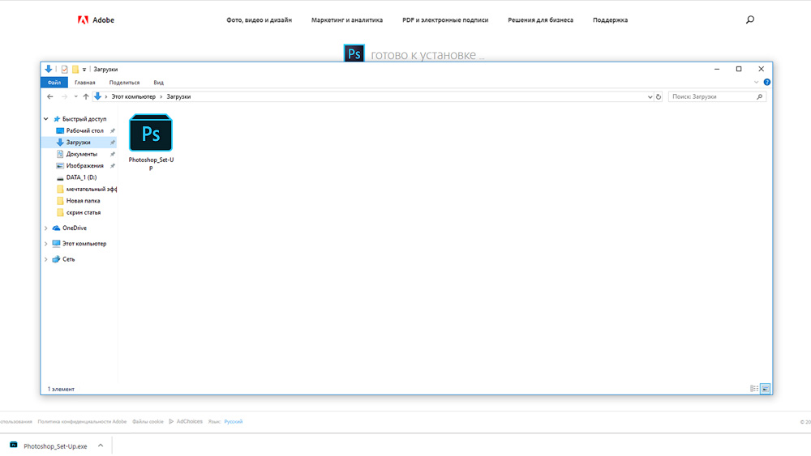This screenshot has height=456, width=811.
Task: Change language via Русский link
Action: tap(233, 421)
